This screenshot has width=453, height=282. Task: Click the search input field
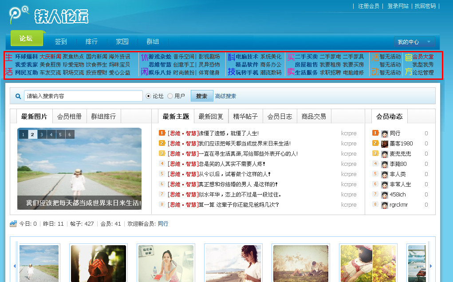click(84, 96)
